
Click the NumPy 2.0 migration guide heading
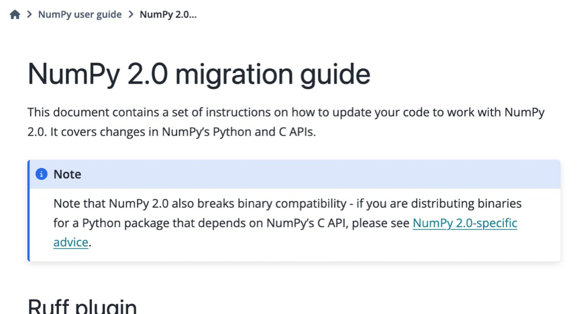coord(198,74)
